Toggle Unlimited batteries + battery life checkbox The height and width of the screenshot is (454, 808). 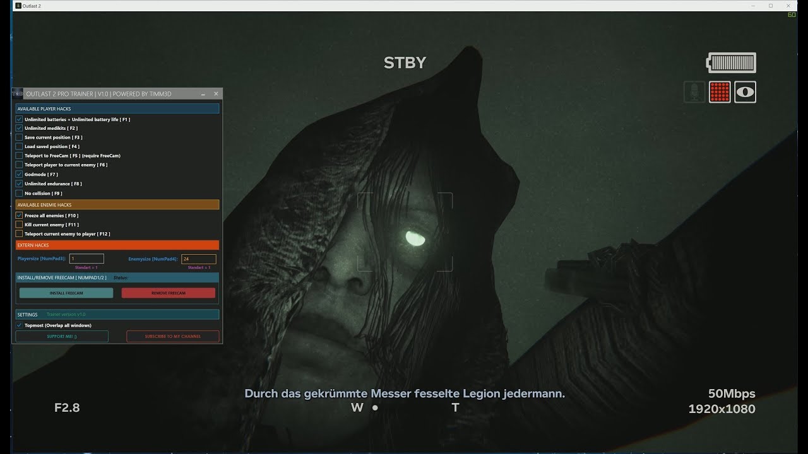(x=19, y=119)
